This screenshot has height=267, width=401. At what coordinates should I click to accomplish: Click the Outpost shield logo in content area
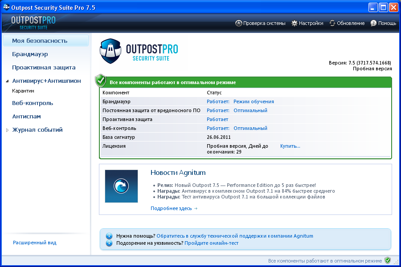(110, 51)
